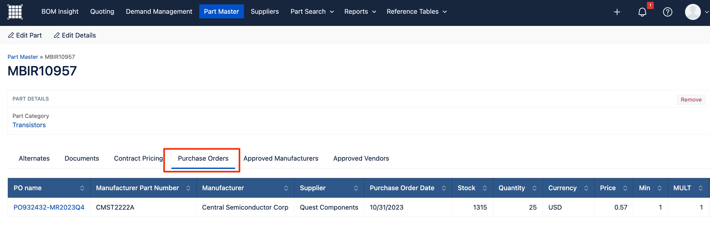Sort by Price column arrows
Screen dimensions: 710x228
tap(625, 188)
